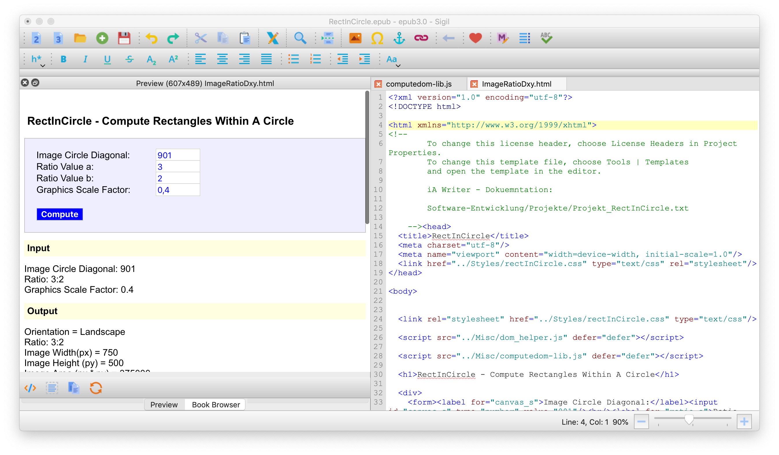Launch external XHTML editor X icon

[x=273, y=38]
